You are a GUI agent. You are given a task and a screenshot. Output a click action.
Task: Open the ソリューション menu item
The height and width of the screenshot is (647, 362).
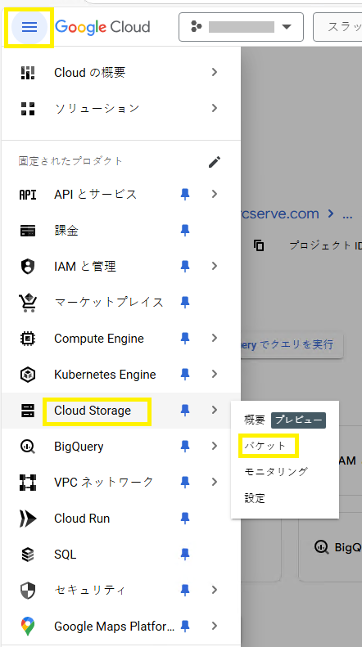click(x=97, y=108)
